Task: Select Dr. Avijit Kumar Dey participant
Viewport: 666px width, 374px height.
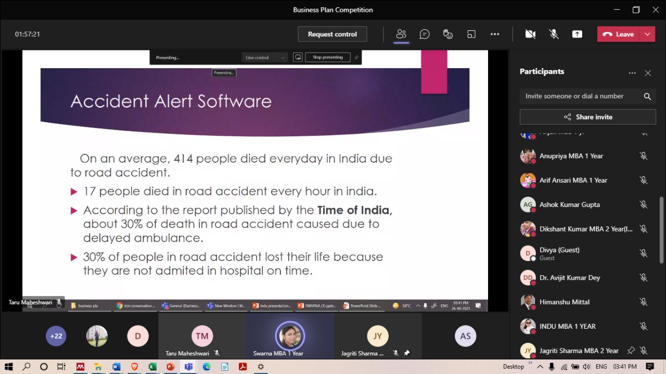Action: click(x=569, y=278)
